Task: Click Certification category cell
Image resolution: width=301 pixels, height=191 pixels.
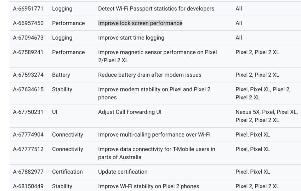Action: point(67,172)
